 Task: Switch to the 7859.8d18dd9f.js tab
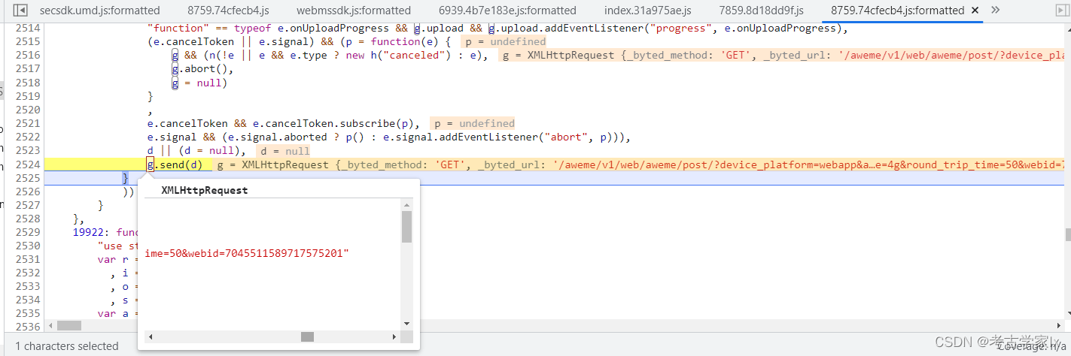(761, 11)
